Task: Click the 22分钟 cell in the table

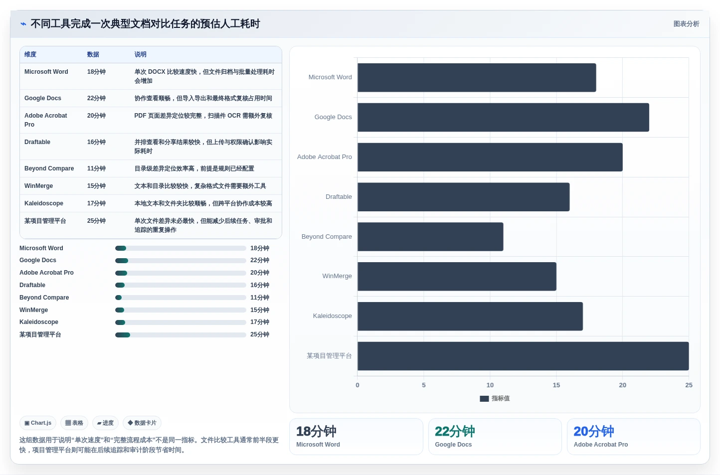Action: tap(96, 98)
